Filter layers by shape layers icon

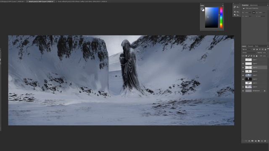(x=263, y=49)
